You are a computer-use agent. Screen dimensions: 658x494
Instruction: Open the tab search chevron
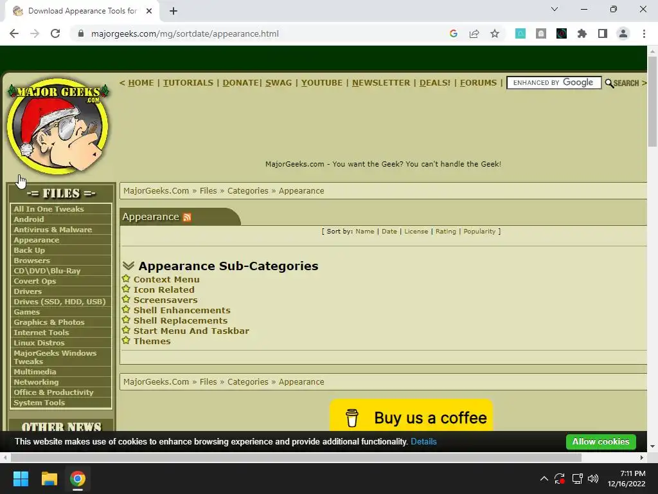click(x=555, y=9)
